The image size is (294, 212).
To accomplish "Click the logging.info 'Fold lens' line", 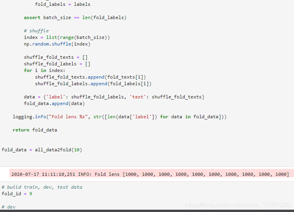I will click(120, 117).
